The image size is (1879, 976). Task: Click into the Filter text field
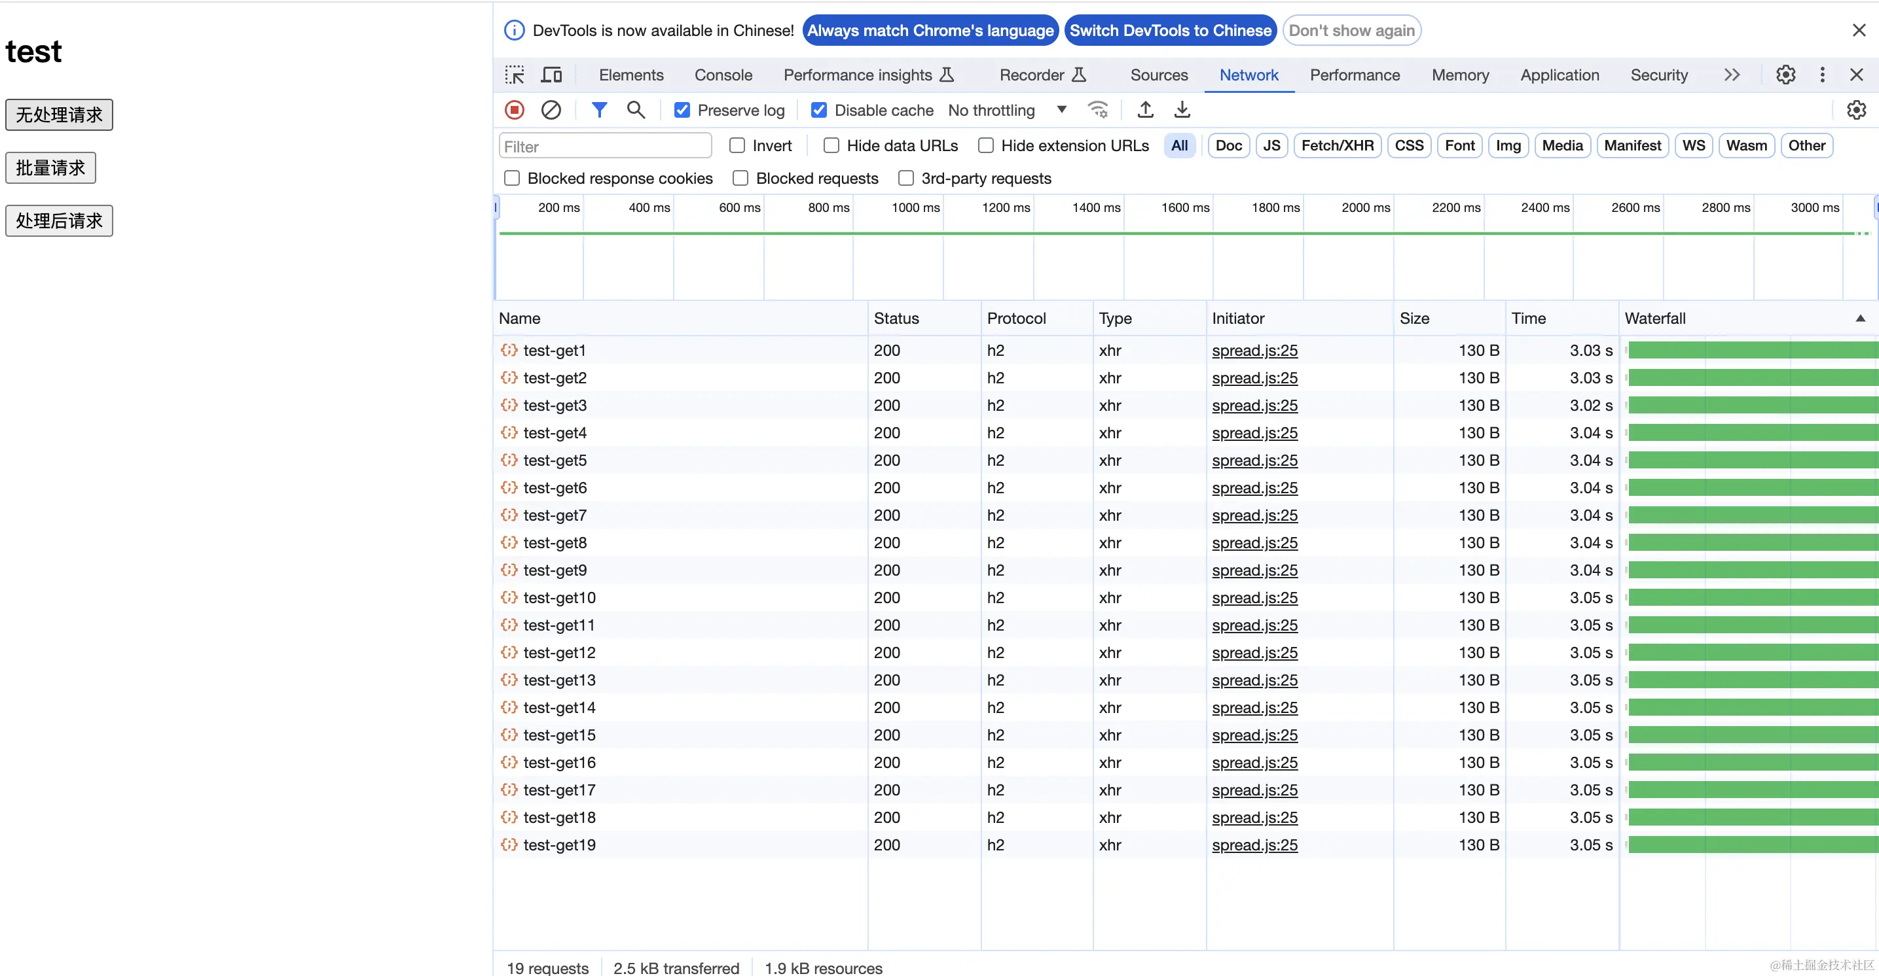coord(605,147)
